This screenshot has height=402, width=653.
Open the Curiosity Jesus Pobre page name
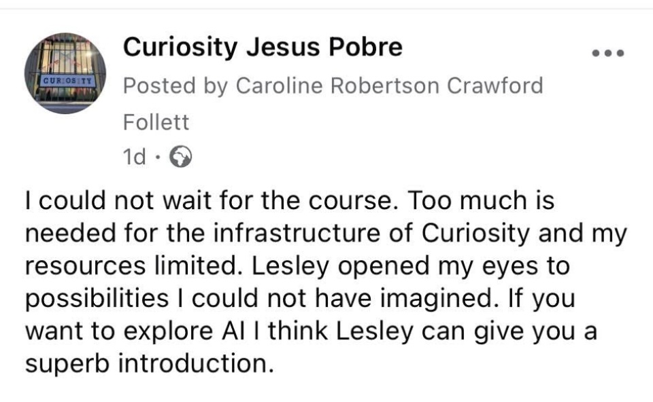coord(263,47)
